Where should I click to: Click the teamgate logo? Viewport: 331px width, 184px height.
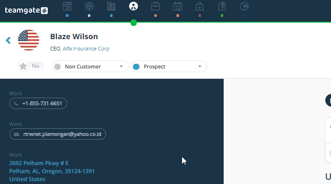pos(26,10)
